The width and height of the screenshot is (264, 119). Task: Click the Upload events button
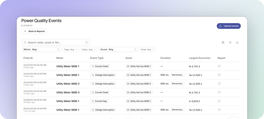tap(229, 26)
